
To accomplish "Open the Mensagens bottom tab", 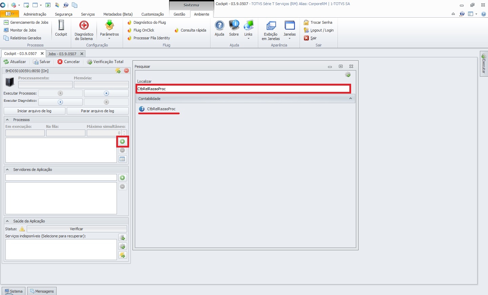I will [x=42, y=291].
